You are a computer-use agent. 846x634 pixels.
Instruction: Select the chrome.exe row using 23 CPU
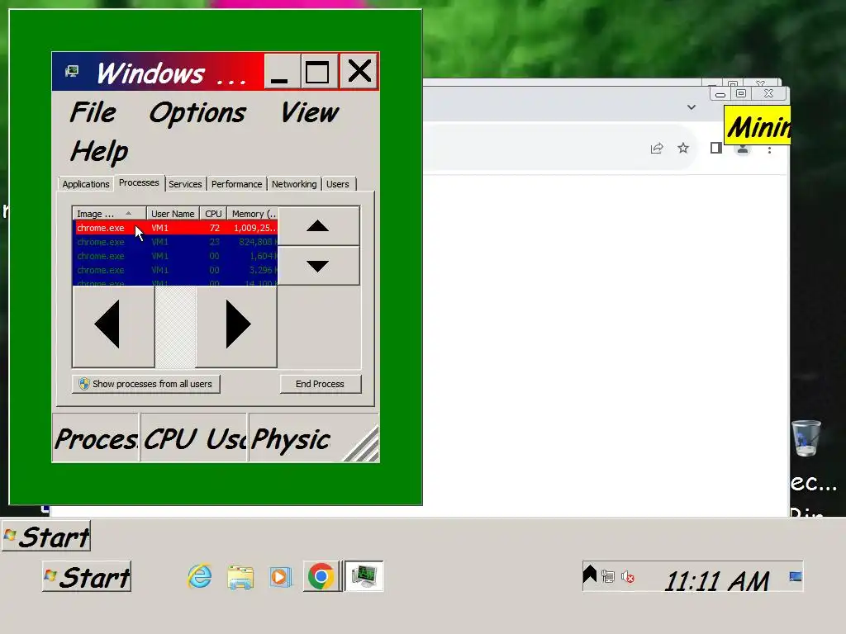(x=175, y=242)
